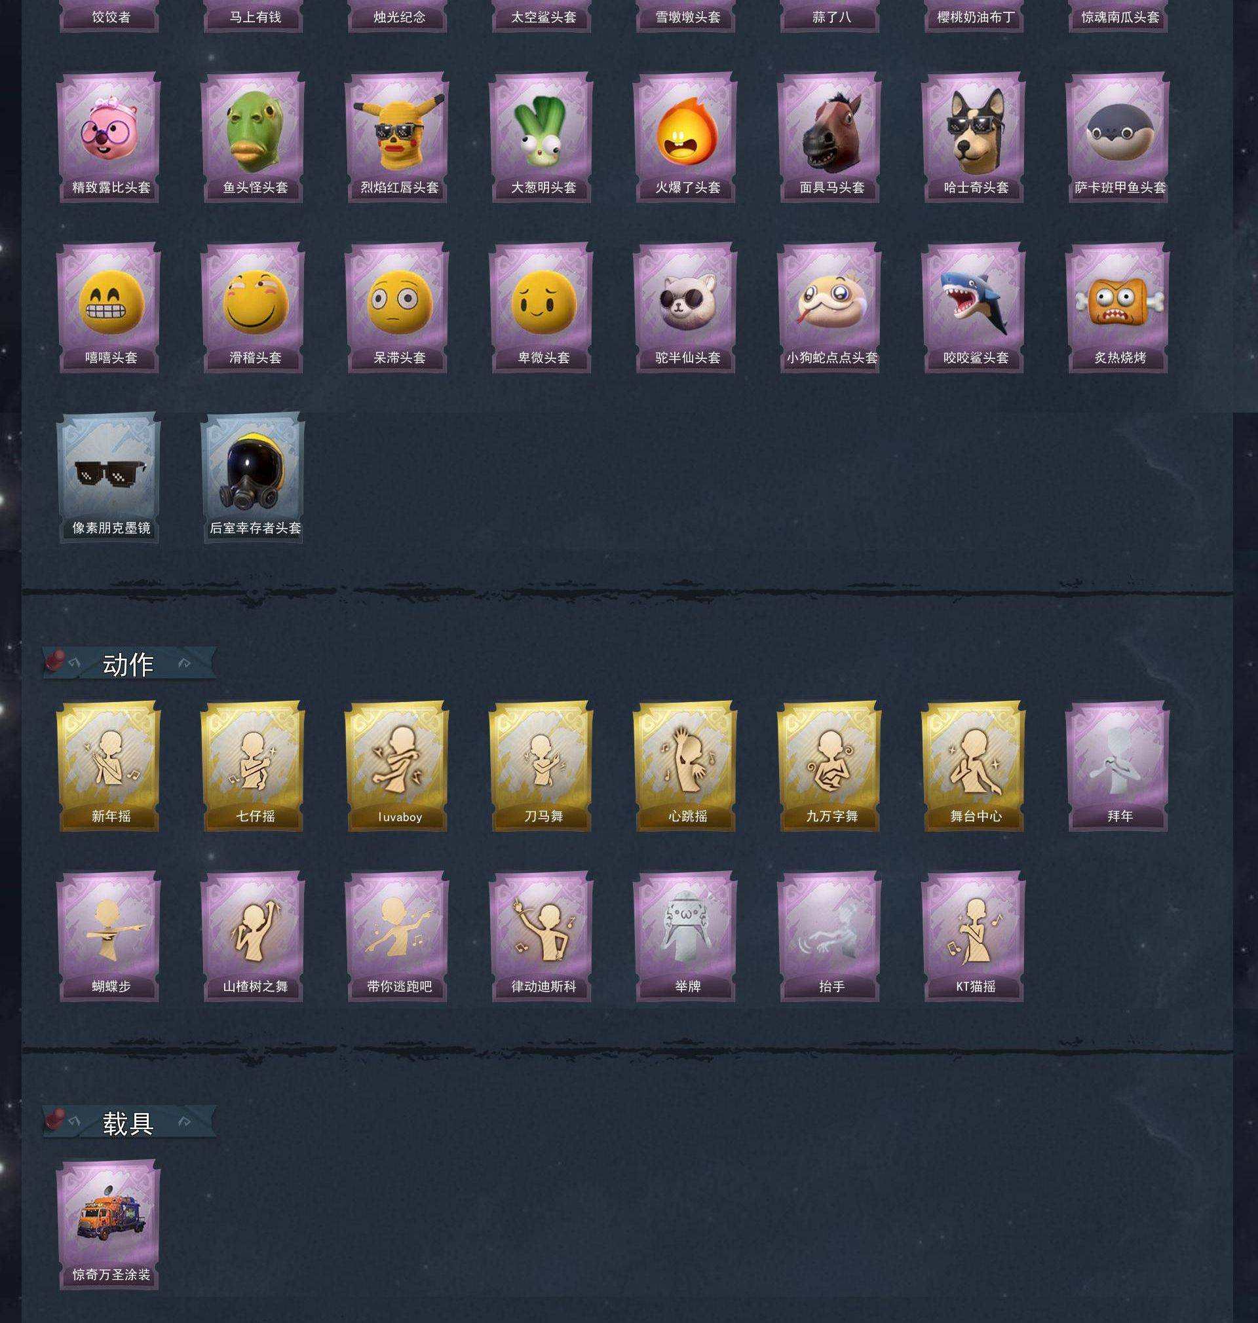Image resolution: width=1258 pixels, height=1323 pixels.
Task: Open the 举牌 sign-holding action
Action: [685, 937]
